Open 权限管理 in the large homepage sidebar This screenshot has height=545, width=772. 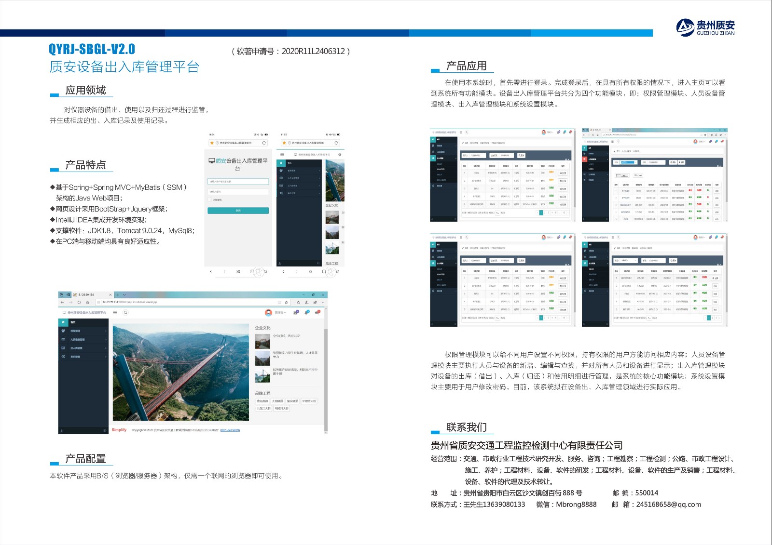[x=83, y=331]
